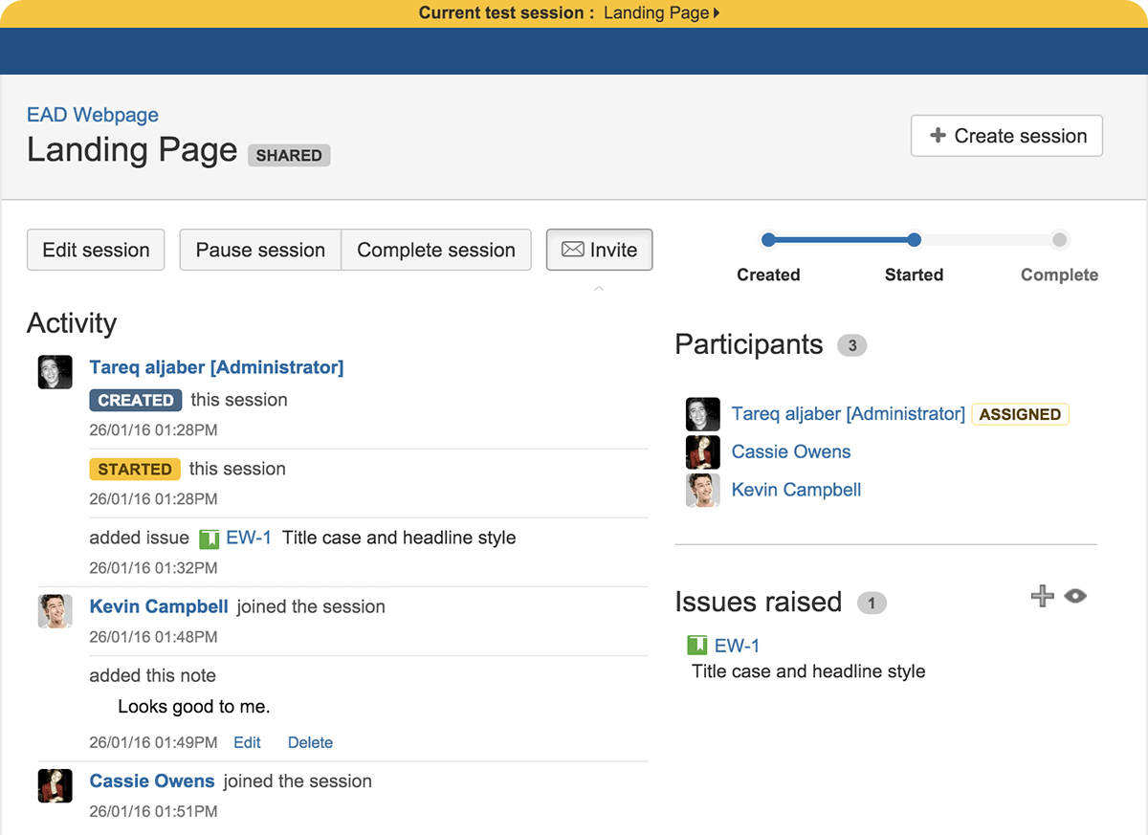The width and height of the screenshot is (1148, 835).
Task: Click Tareq aljaber's avatar in the activity feed
Action: (55, 372)
